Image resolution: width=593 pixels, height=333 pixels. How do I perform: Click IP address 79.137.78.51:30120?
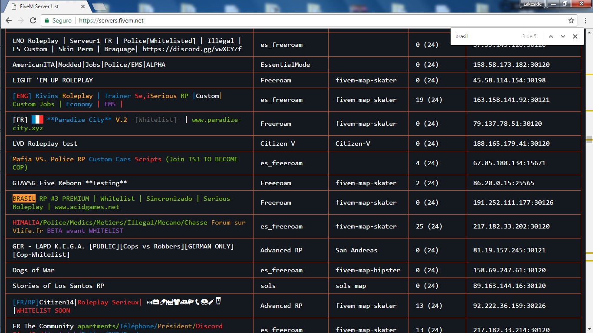(x=507, y=124)
